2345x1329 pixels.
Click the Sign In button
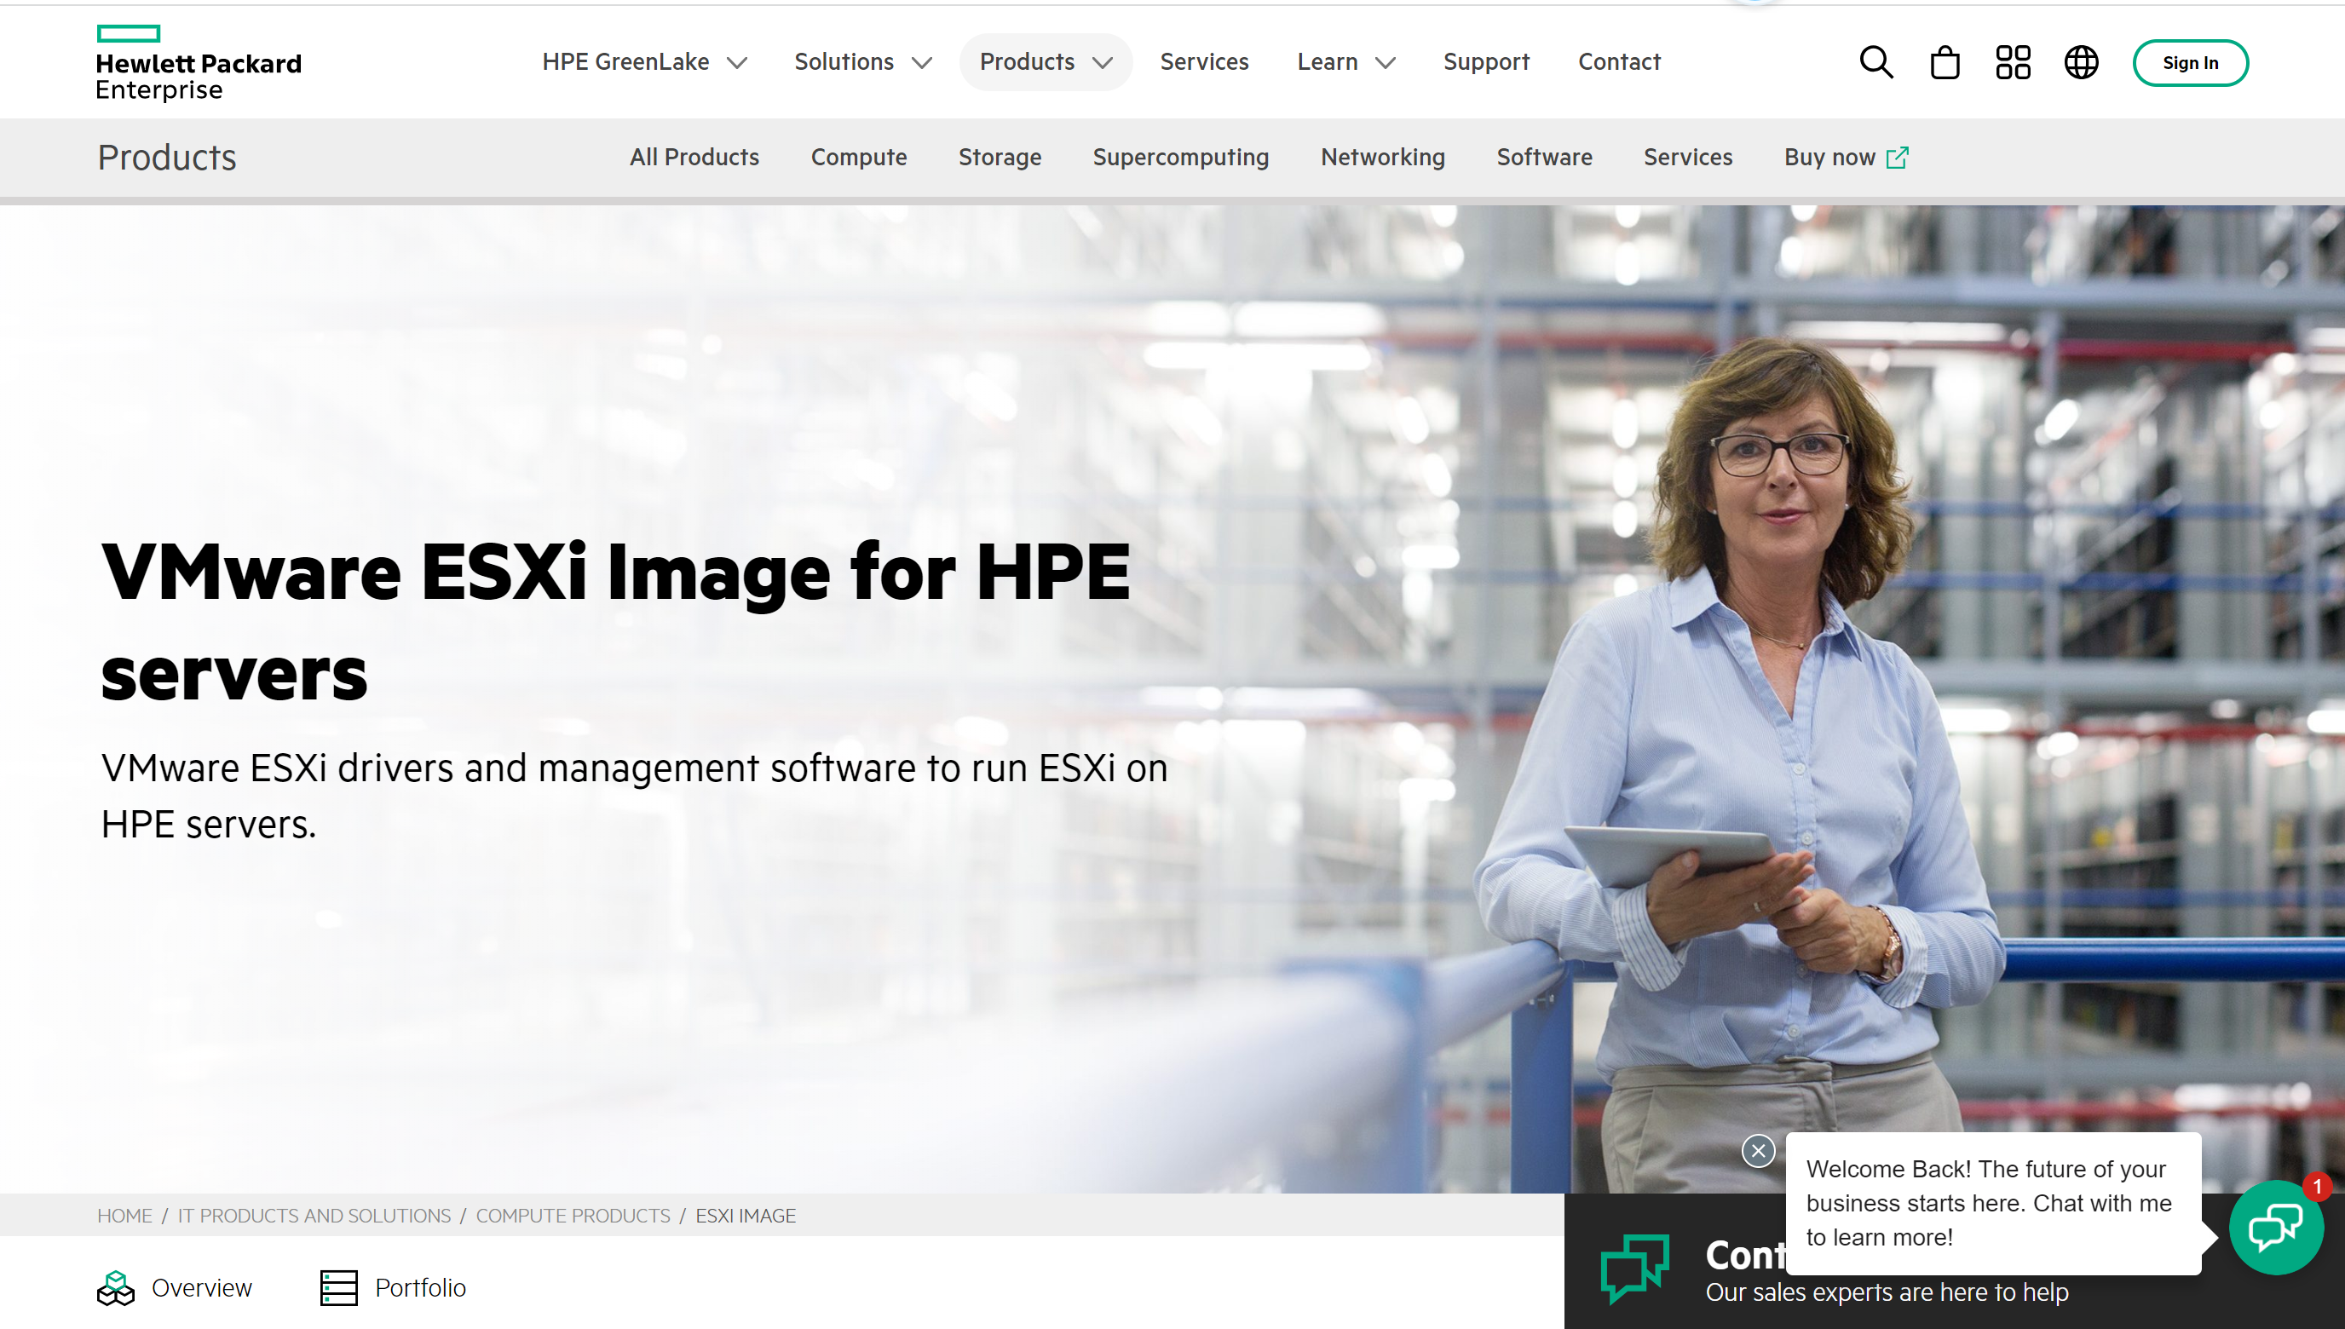[2190, 62]
